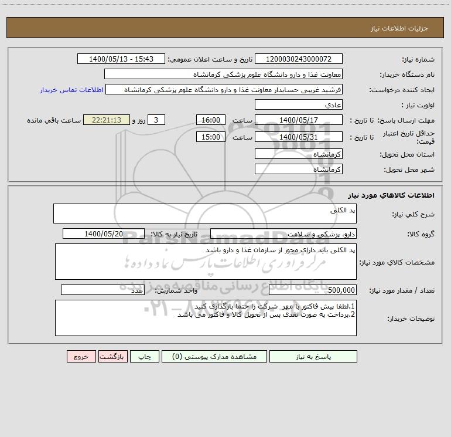This screenshot has height=437, width=451.
Task: Click the delivery province field 'کرمانشاه'
Action: click(299, 154)
